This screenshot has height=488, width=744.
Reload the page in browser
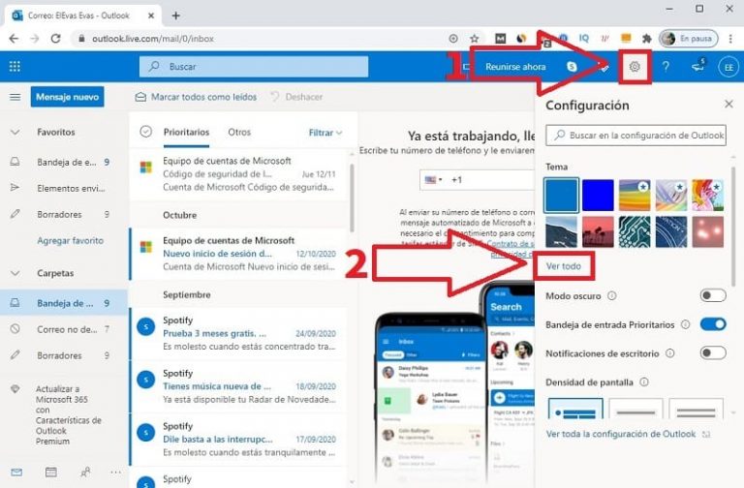[55, 39]
